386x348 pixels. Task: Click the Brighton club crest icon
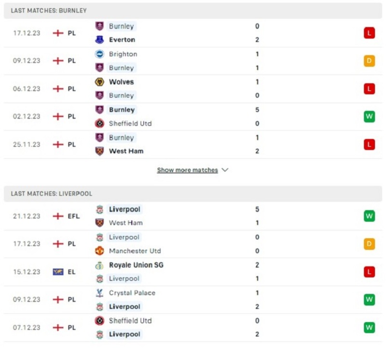pyautogui.click(x=99, y=54)
